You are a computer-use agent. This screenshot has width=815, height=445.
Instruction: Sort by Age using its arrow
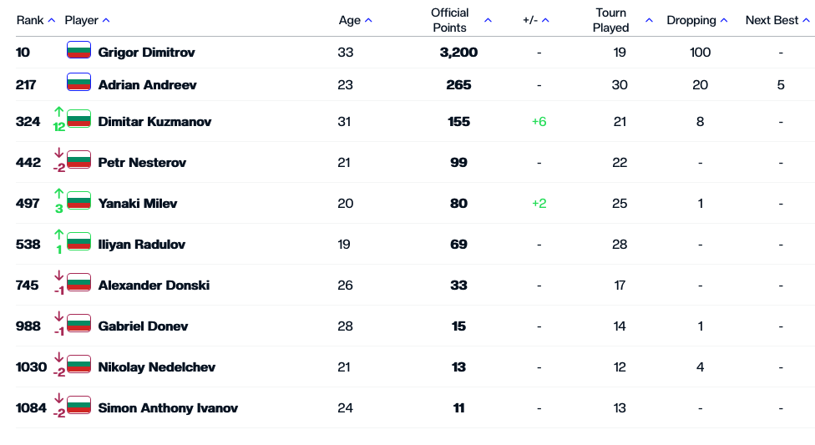[x=369, y=20]
